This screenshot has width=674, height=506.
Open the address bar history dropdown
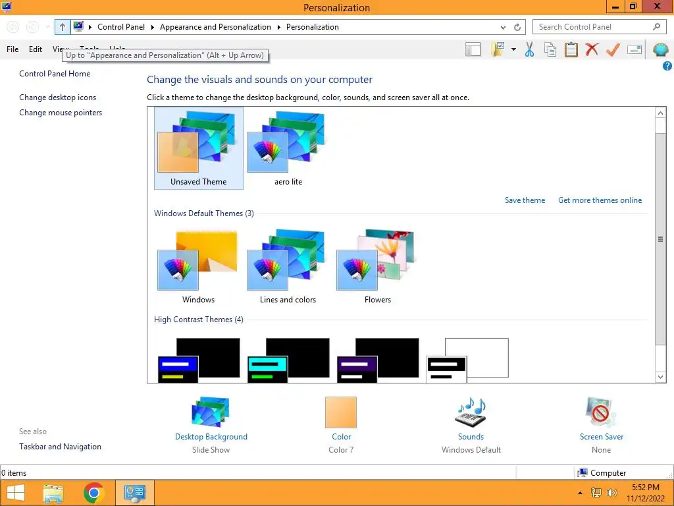tap(503, 27)
